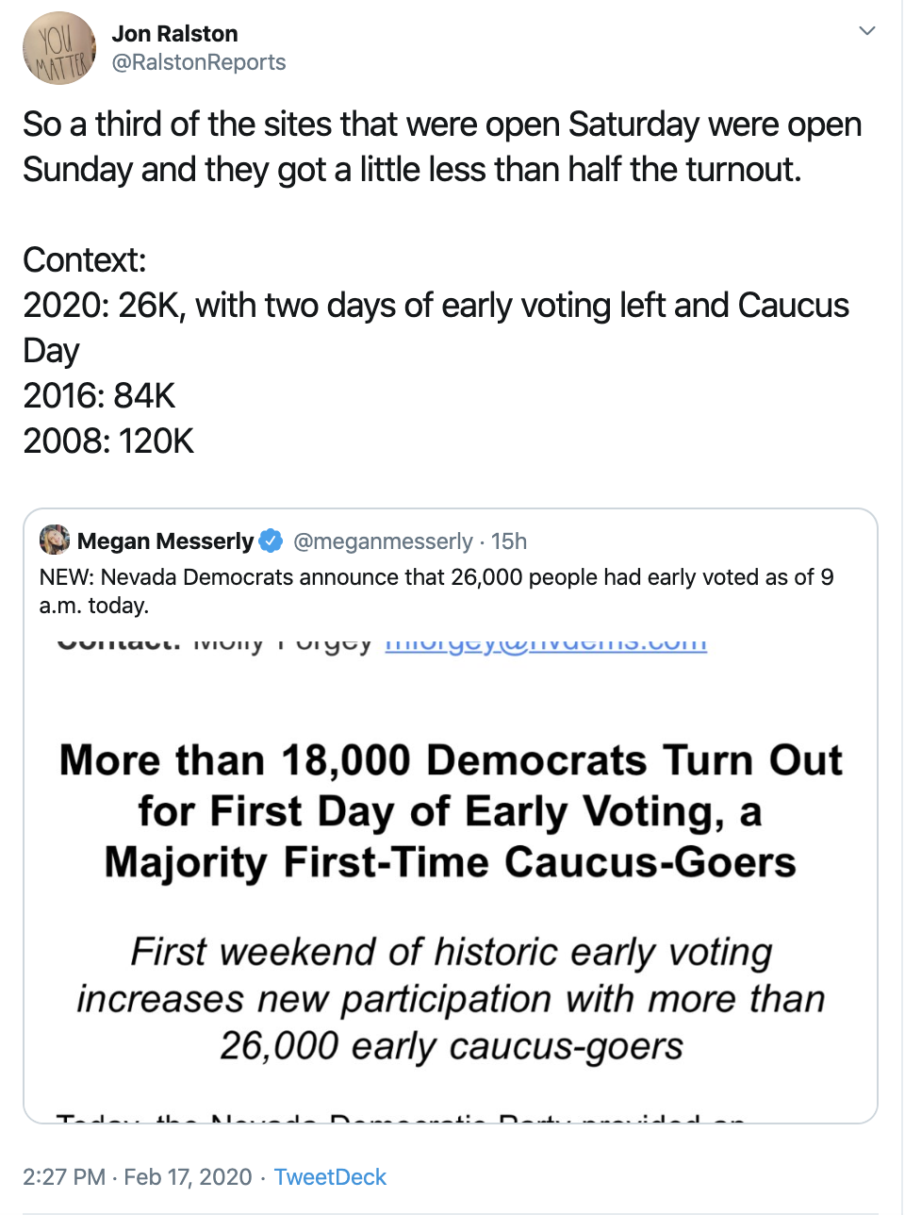
Task: Open the Jon Ralston display name
Action: 174,34
